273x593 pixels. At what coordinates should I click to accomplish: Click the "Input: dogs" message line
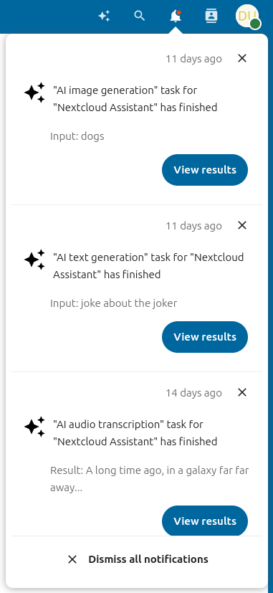[x=77, y=136]
